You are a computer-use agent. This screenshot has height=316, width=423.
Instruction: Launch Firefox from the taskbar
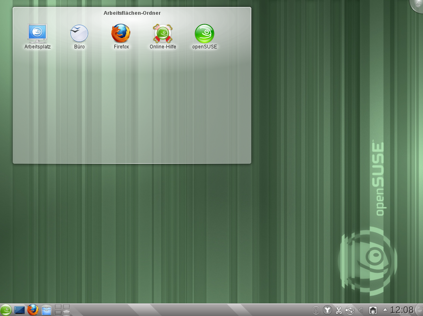[x=32, y=309]
